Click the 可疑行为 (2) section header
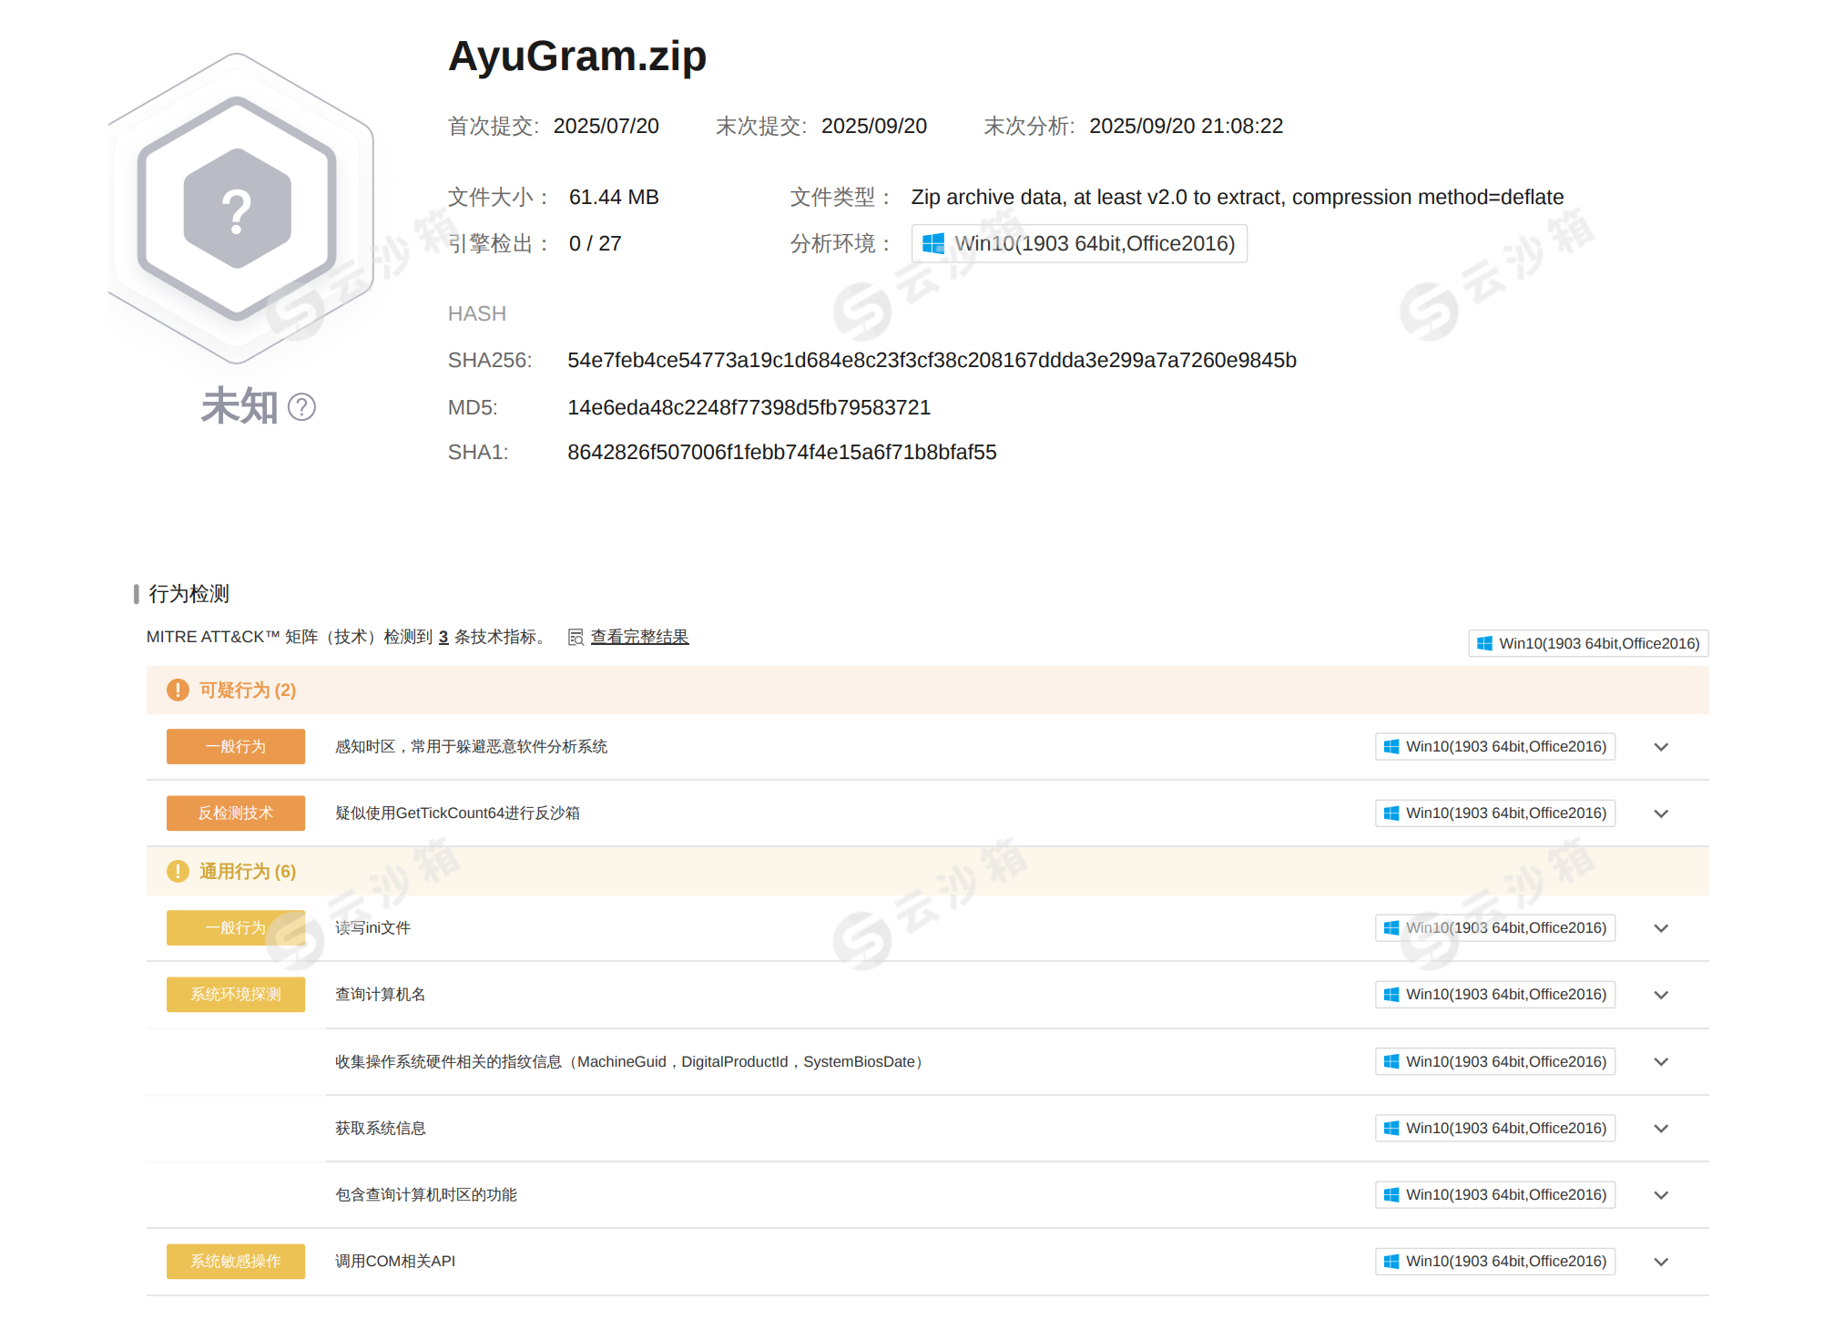Viewport: 1834px width, 1340px height. coord(928,690)
